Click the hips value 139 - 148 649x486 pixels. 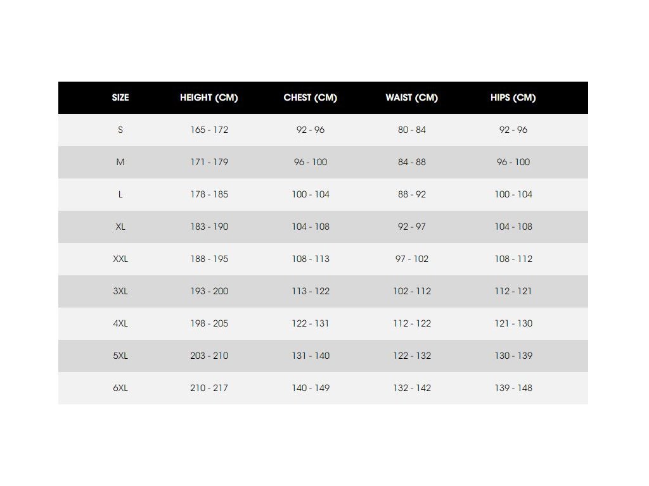(x=513, y=388)
